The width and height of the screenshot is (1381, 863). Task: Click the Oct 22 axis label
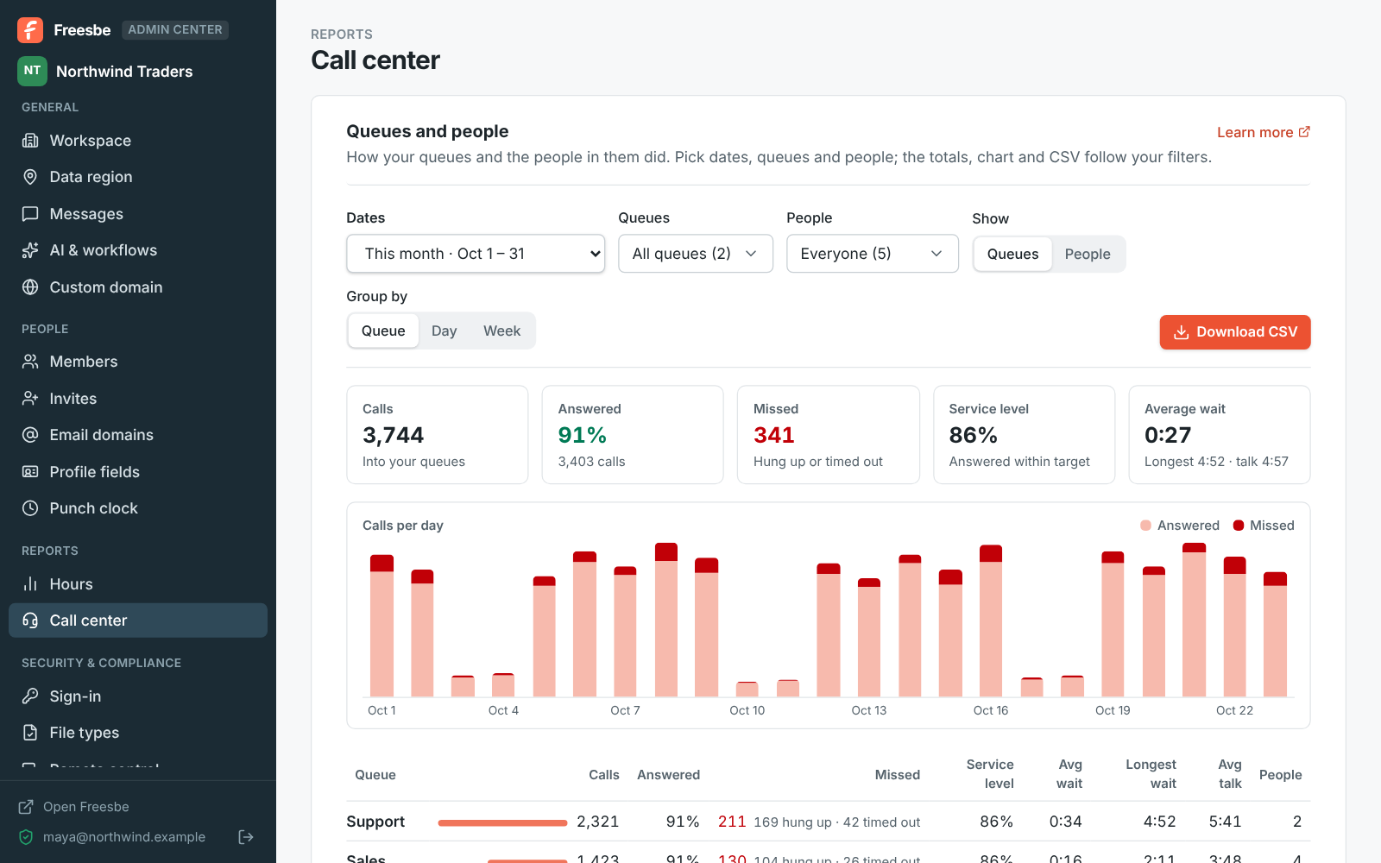1235,710
